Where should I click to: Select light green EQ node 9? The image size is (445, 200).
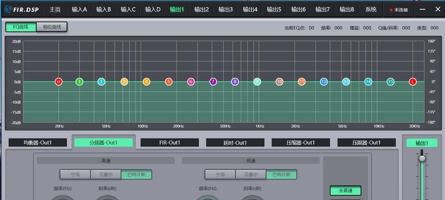257,81
